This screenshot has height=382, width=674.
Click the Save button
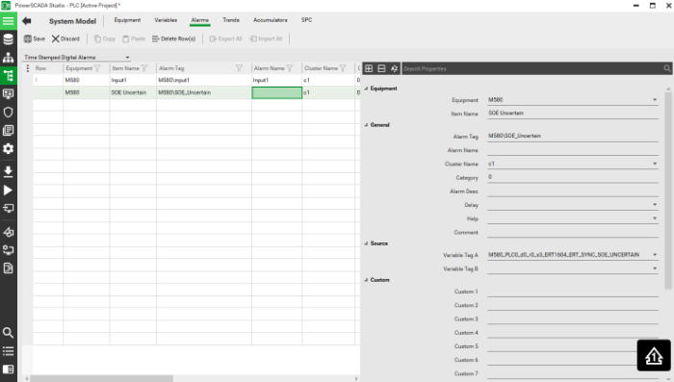(35, 38)
